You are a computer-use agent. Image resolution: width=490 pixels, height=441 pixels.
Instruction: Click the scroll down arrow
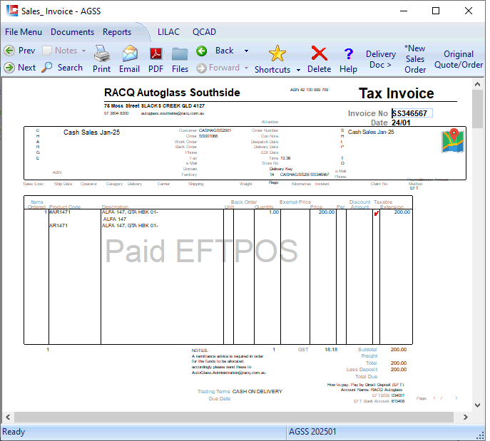(477, 405)
